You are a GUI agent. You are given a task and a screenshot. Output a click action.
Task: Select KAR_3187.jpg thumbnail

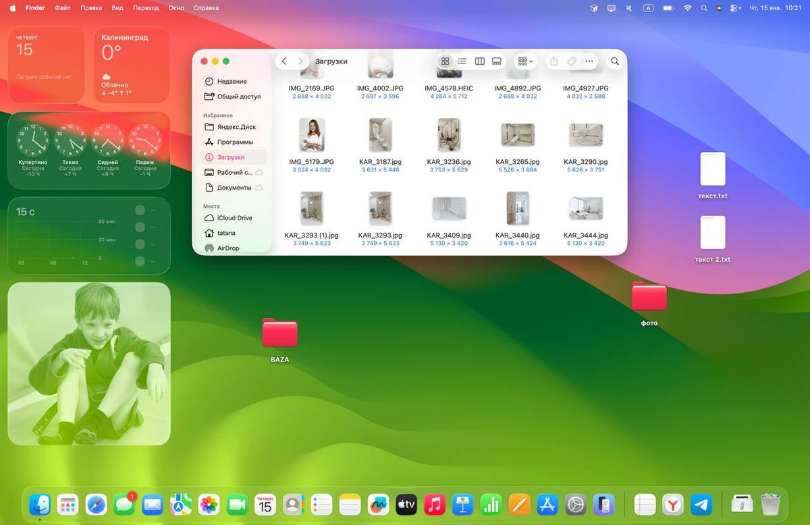click(381, 135)
